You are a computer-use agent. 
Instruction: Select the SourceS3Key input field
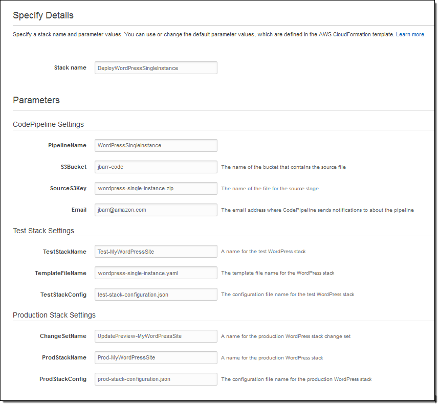pyautogui.click(x=156, y=189)
